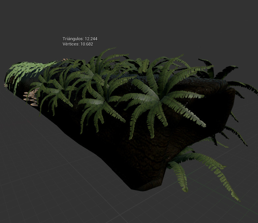Click the 'Triángulos: 12.244' stat text
This screenshot has height=223, width=258.
pos(80,39)
